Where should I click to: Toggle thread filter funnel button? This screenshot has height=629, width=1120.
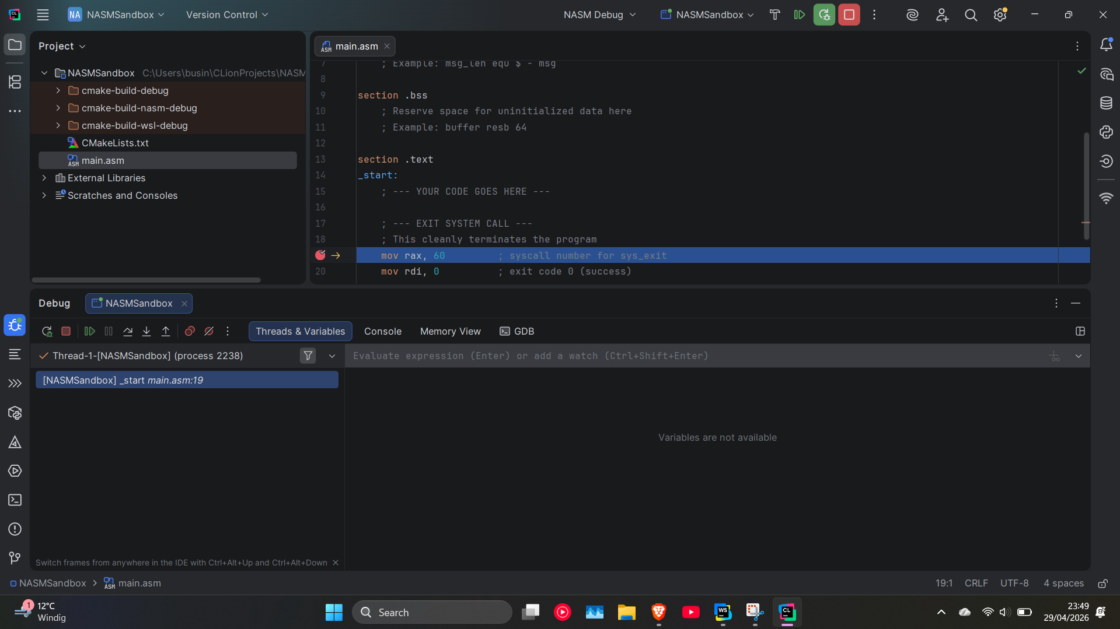(308, 356)
